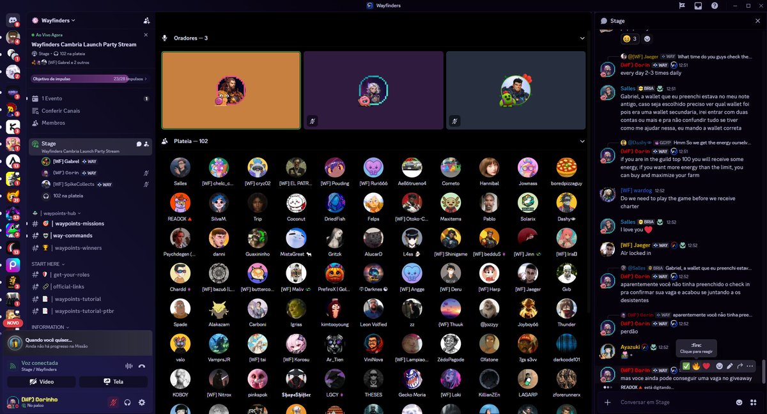Viewport: 767px width, 414px height.
Task: Click the flag icon in title bar
Action: tap(682, 6)
